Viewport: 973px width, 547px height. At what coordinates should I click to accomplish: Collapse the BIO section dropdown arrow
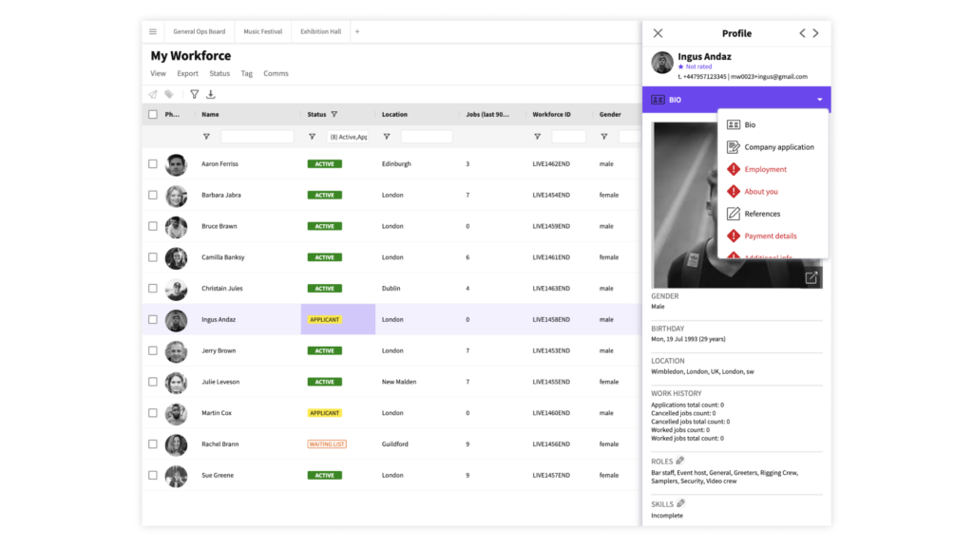pos(820,100)
